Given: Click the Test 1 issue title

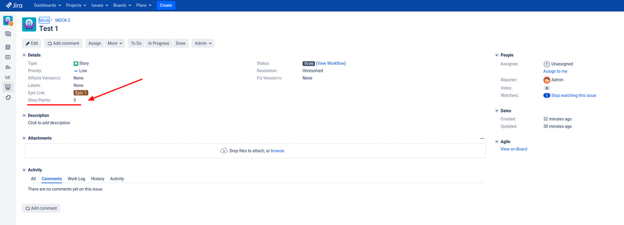Looking at the screenshot, I should coord(49,28).
